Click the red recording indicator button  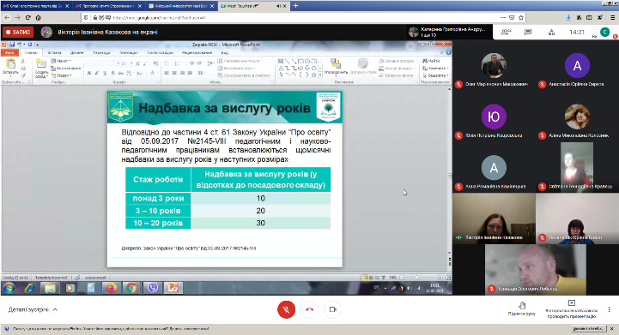[x=18, y=32]
